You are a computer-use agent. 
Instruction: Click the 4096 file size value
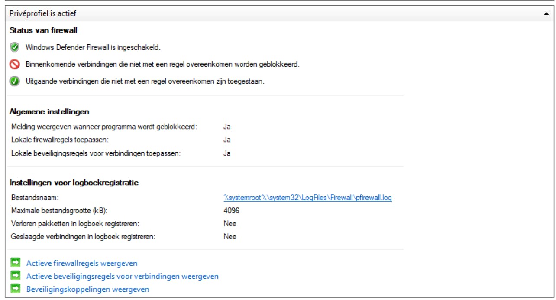tap(231, 211)
